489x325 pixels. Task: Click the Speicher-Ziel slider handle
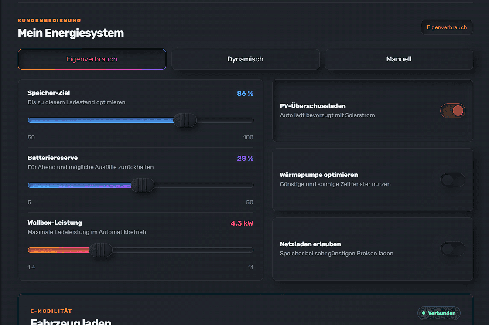(x=185, y=120)
